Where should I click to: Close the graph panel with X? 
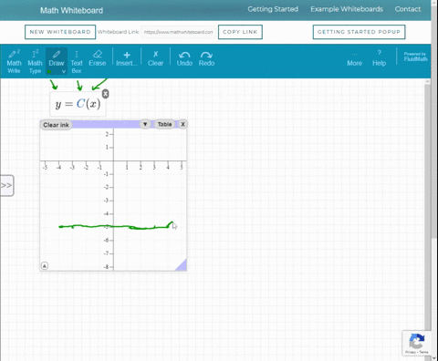[x=182, y=124]
